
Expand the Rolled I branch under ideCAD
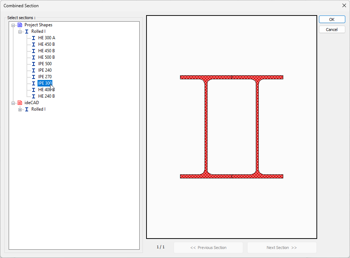tap(20, 109)
